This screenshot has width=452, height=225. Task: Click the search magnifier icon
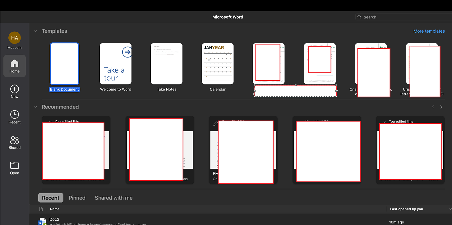click(x=359, y=17)
